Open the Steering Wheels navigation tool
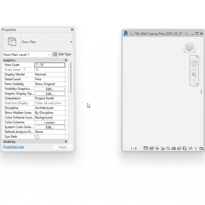The height and width of the screenshot is (205, 205). [194, 63]
